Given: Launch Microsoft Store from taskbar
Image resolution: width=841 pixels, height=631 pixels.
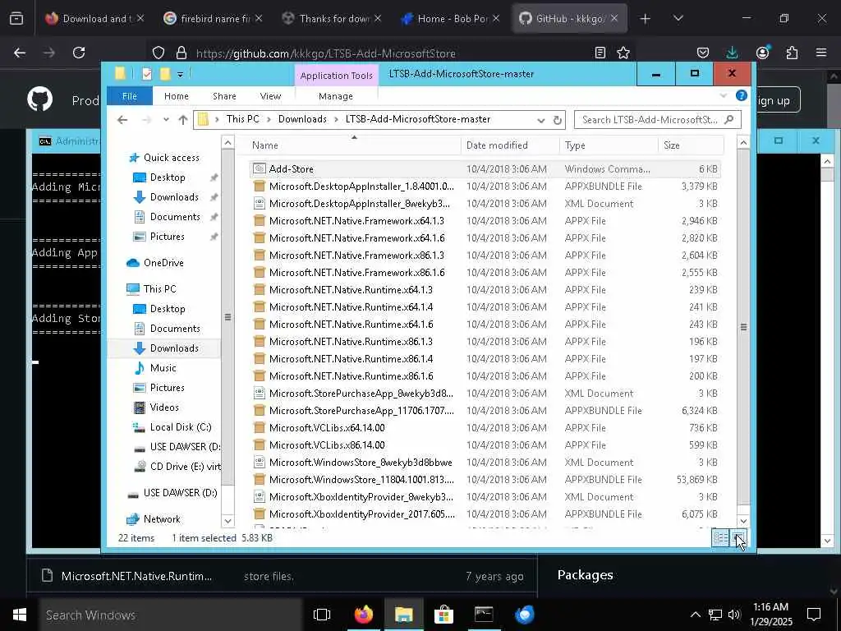Looking at the screenshot, I should click(443, 615).
